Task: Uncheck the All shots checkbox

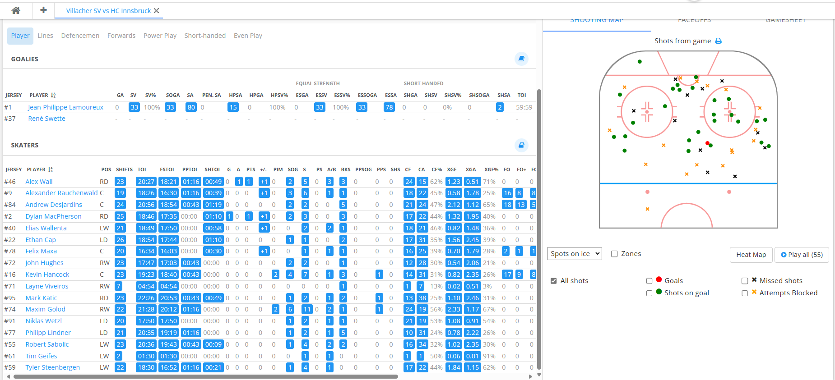Action: (554, 281)
